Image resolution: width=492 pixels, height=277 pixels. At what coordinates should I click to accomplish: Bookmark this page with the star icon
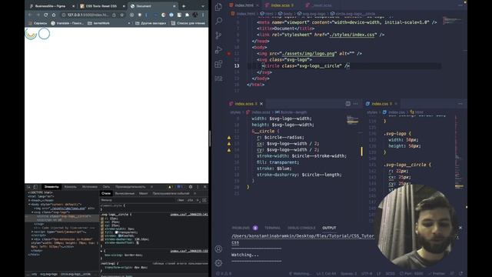click(x=121, y=15)
